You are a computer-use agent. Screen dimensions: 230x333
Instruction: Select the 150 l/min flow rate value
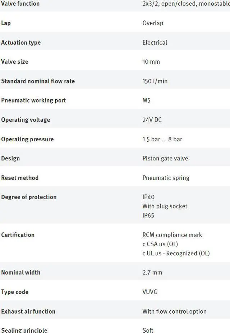point(155,81)
